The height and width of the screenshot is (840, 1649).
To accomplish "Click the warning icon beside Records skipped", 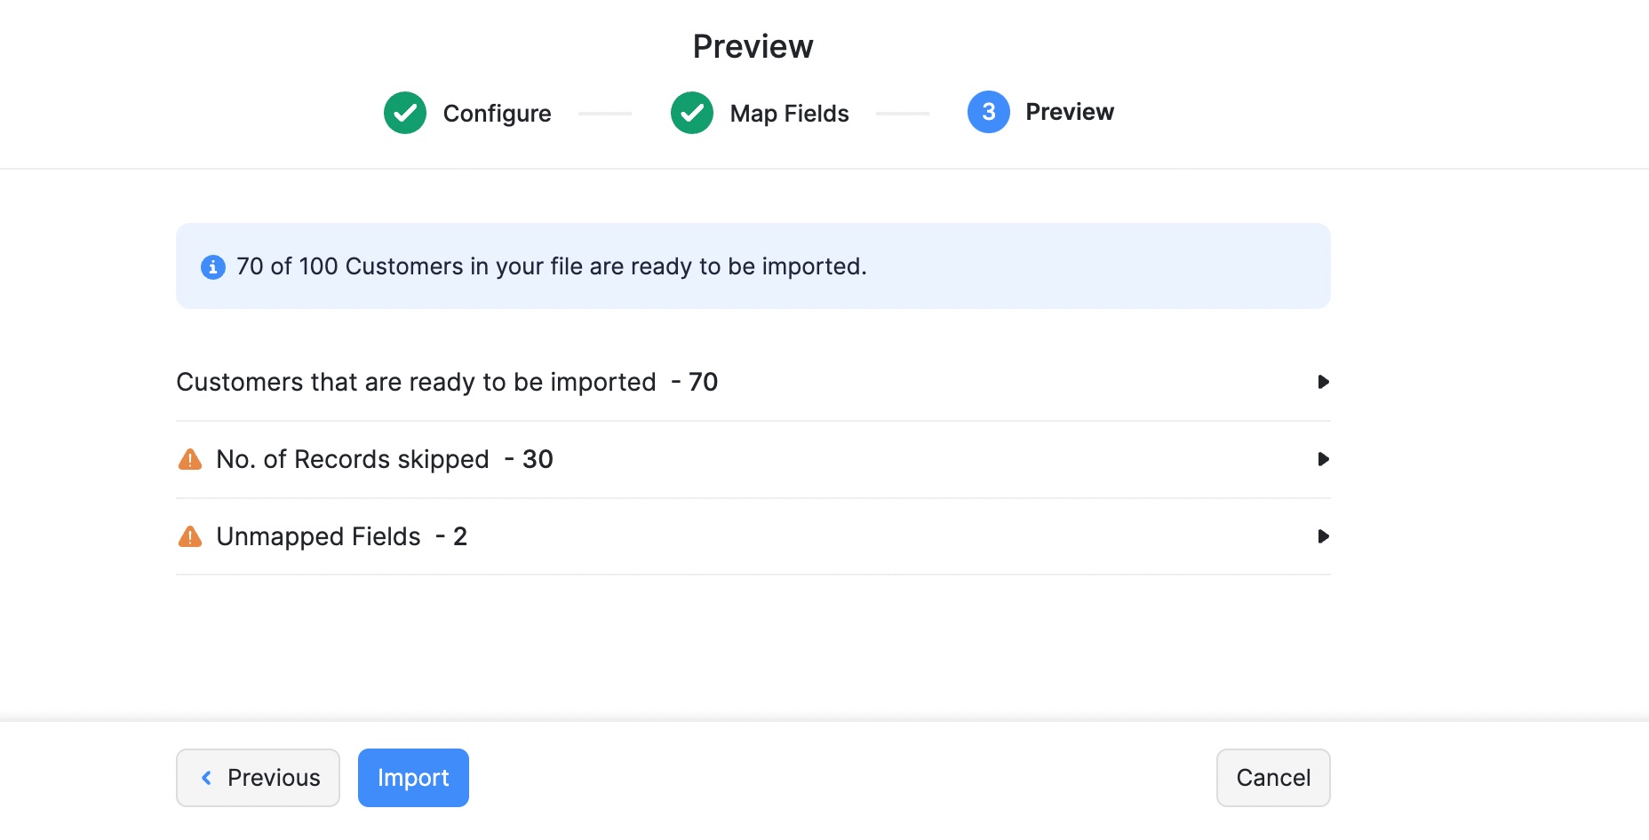I will 190,459.
